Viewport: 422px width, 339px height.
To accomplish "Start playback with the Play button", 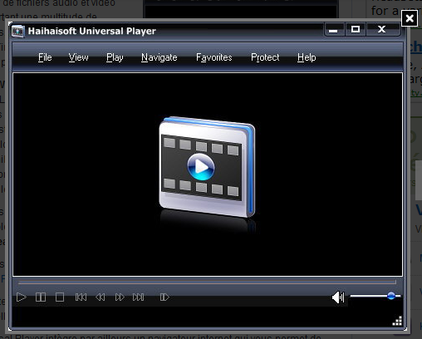I will coord(22,297).
